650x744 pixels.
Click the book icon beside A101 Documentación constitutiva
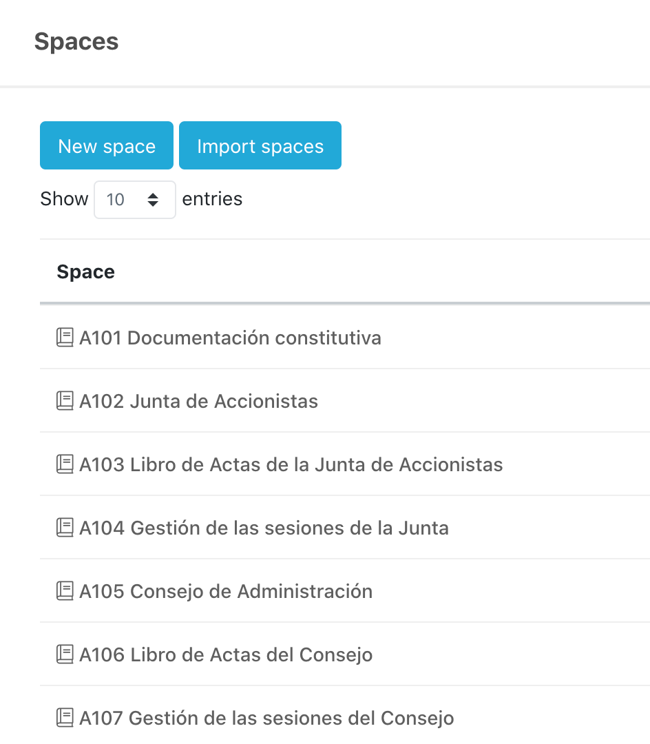pos(64,338)
